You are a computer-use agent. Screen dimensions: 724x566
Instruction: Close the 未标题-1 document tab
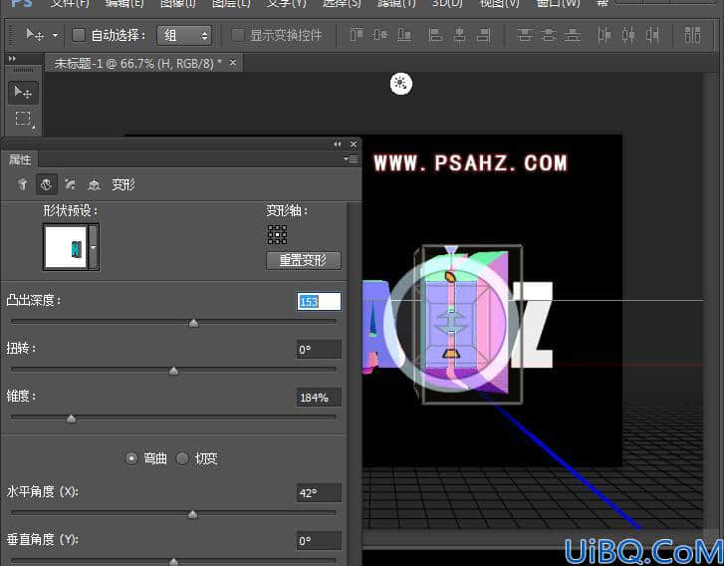tap(233, 62)
